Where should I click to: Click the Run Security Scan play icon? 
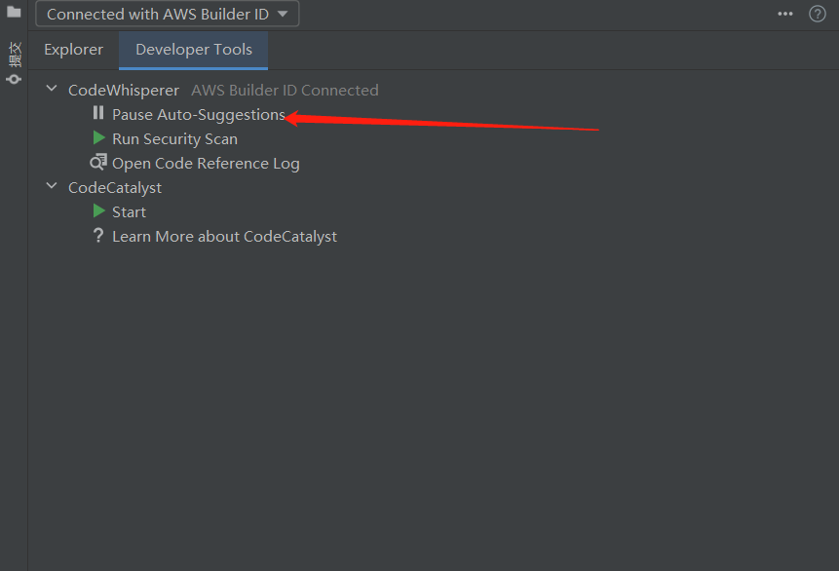point(97,138)
